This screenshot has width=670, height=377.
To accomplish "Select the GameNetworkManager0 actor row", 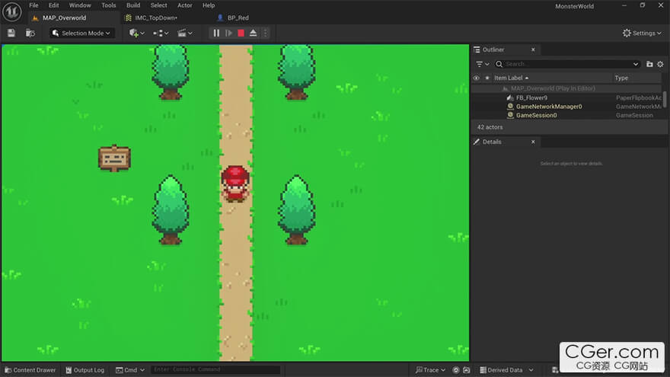I will pyautogui.click(x=567, y=107).
